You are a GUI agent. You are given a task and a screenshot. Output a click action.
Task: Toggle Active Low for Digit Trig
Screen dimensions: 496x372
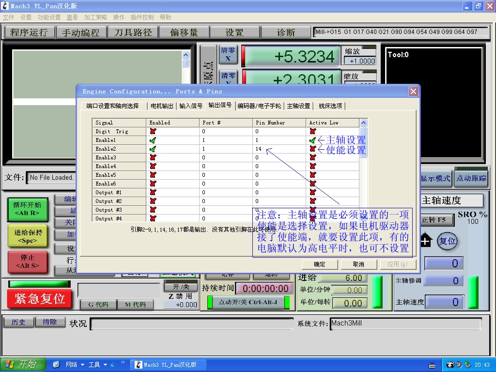click(313, 131)
